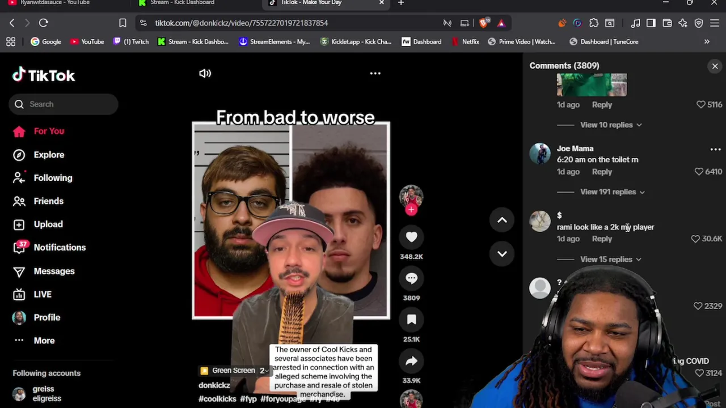Share the video with the arrow icon
This screenshot has height=408, width=726.
(x=411, y=361)
